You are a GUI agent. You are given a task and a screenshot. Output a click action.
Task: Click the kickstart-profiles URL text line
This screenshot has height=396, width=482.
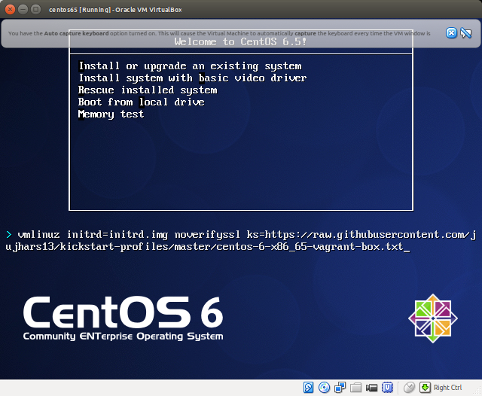click(x=208, y=247)
